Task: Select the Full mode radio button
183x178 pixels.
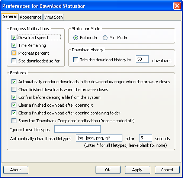Action: [76, 38]
